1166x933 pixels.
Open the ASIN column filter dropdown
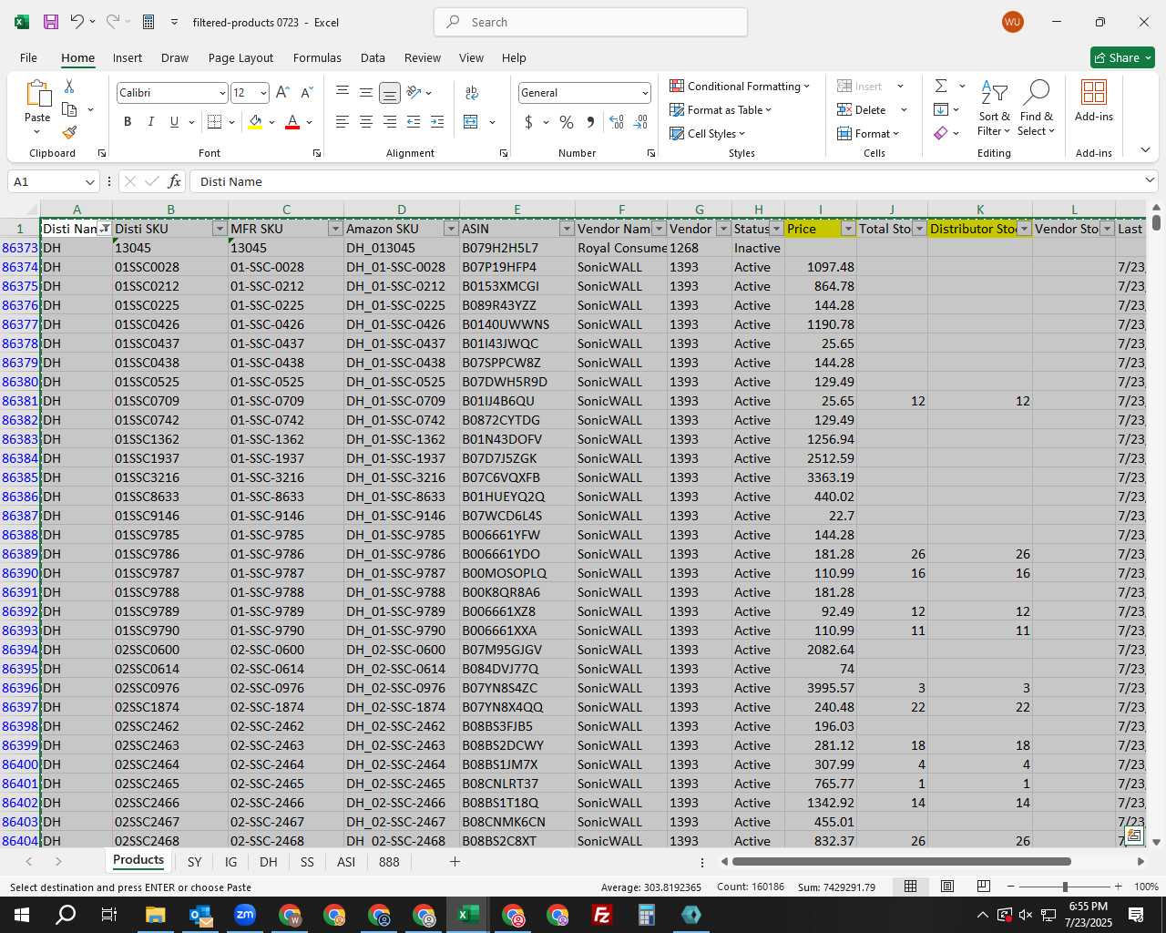567,229
